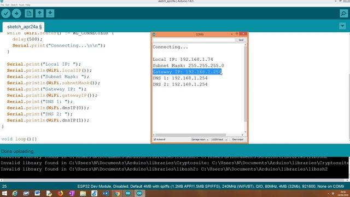Screen dimensions: 350x197
Task: Click the Connecting... output line
Action: pyautogui.click(x=170, y=47)
